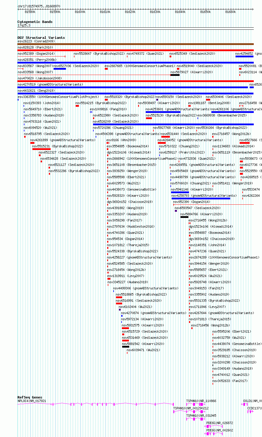Open nsv4499306 (gnomADStructuralVariants) variant
Image resolution: width=262 pixels, height=437 pixels.
coord(146,288)
